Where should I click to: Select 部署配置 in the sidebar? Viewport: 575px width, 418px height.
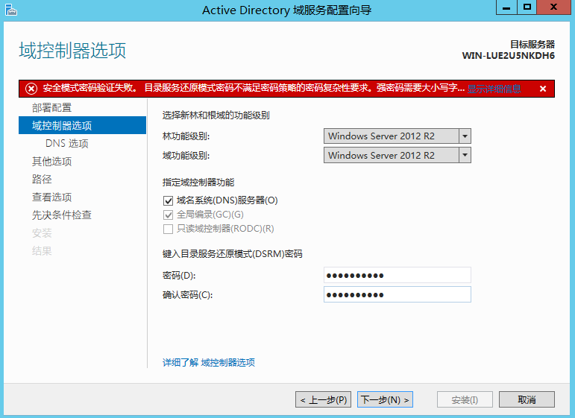(x=51, y=108)
